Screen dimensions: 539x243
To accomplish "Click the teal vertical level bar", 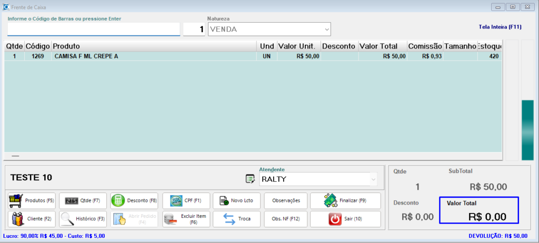I will coord(527,130).
